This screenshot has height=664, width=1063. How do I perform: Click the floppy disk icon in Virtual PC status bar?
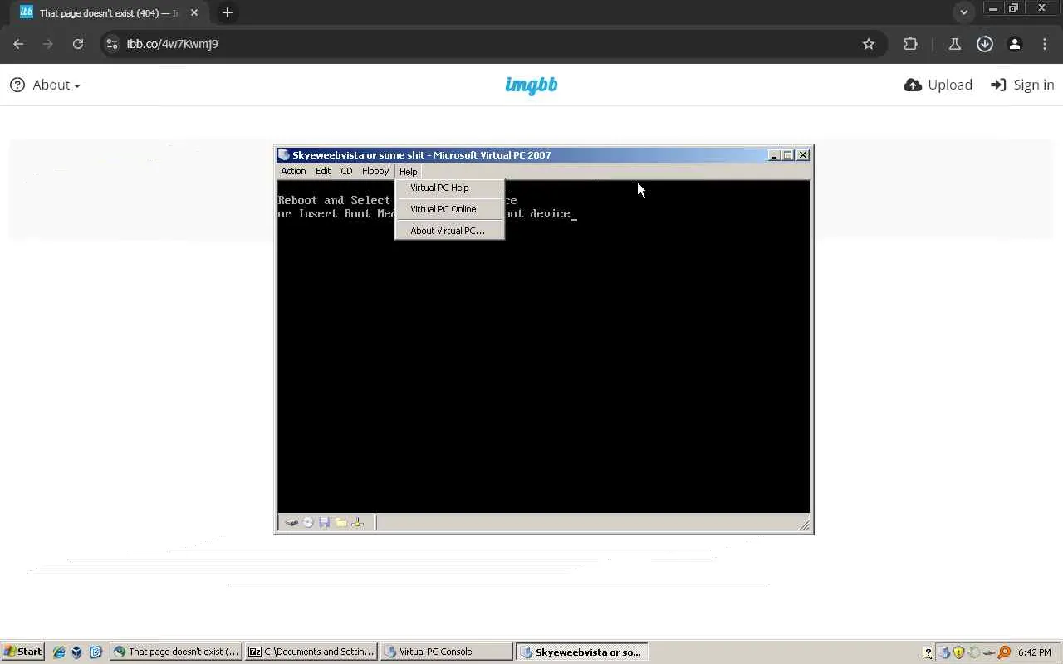325,522
